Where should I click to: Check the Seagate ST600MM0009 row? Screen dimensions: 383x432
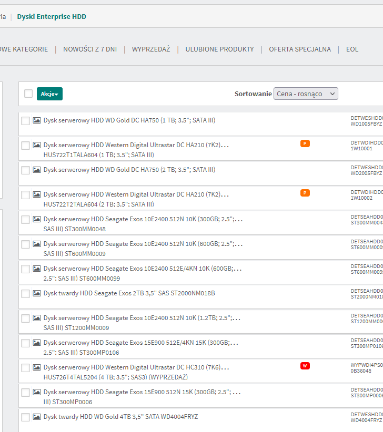pyautogui.click(x=26, y=244)
